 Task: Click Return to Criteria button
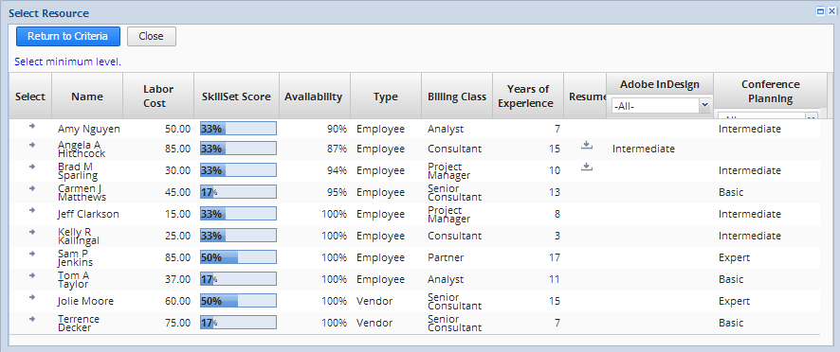point(68,36)
